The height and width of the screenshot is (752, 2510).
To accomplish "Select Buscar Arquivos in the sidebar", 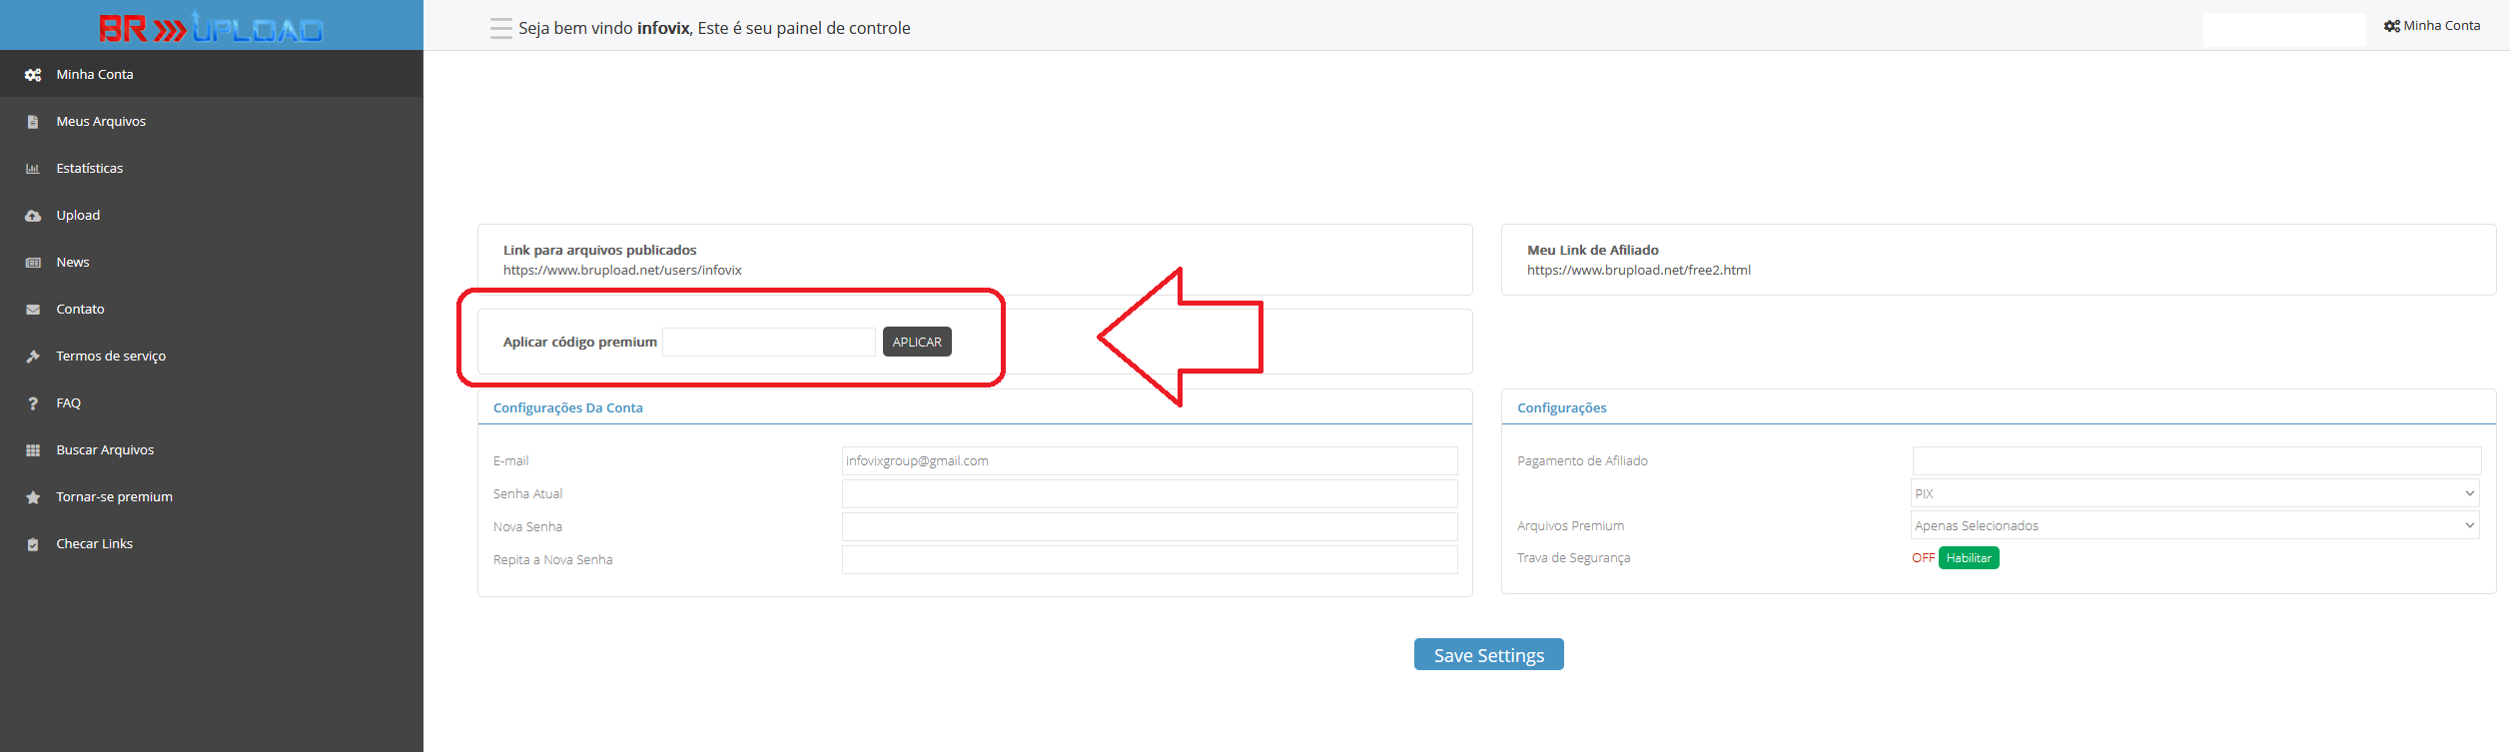I will coord(105,450).
